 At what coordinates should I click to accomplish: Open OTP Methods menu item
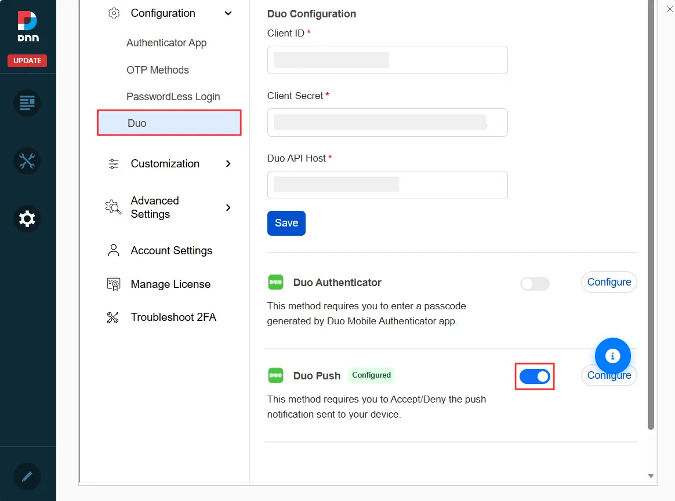158,70
